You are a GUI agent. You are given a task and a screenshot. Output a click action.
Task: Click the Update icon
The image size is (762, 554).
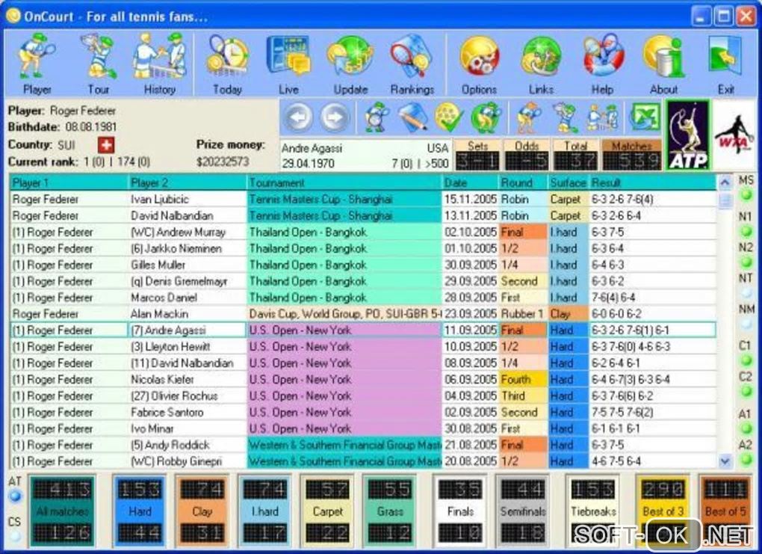tap(350, 64)
